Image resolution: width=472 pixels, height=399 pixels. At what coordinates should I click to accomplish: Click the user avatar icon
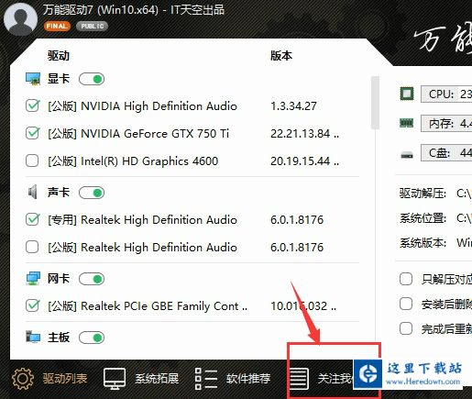(x=20, y=19)
